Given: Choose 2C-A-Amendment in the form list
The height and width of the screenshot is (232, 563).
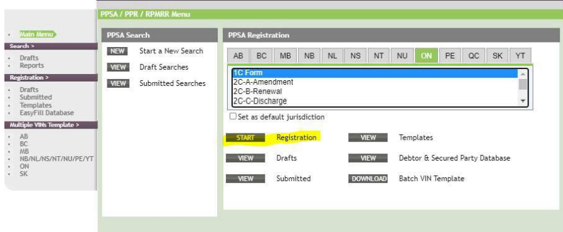Looking at the screenshot, I should (375, 82).
